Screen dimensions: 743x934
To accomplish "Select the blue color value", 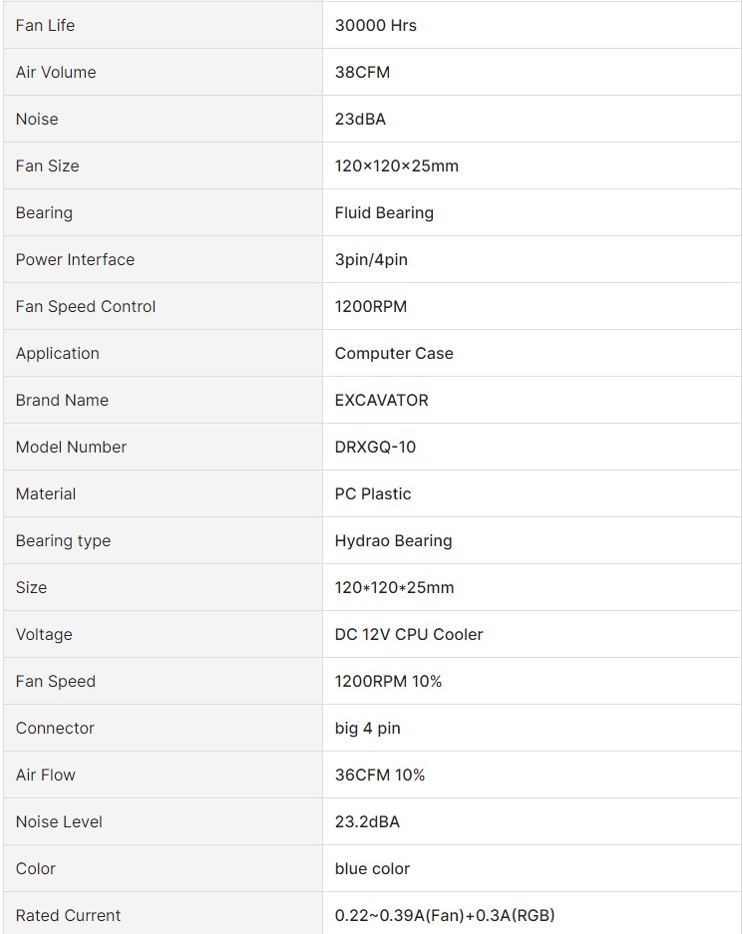I will tap(372, 868).
